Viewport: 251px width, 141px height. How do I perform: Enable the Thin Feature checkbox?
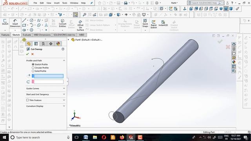point(27,100)
